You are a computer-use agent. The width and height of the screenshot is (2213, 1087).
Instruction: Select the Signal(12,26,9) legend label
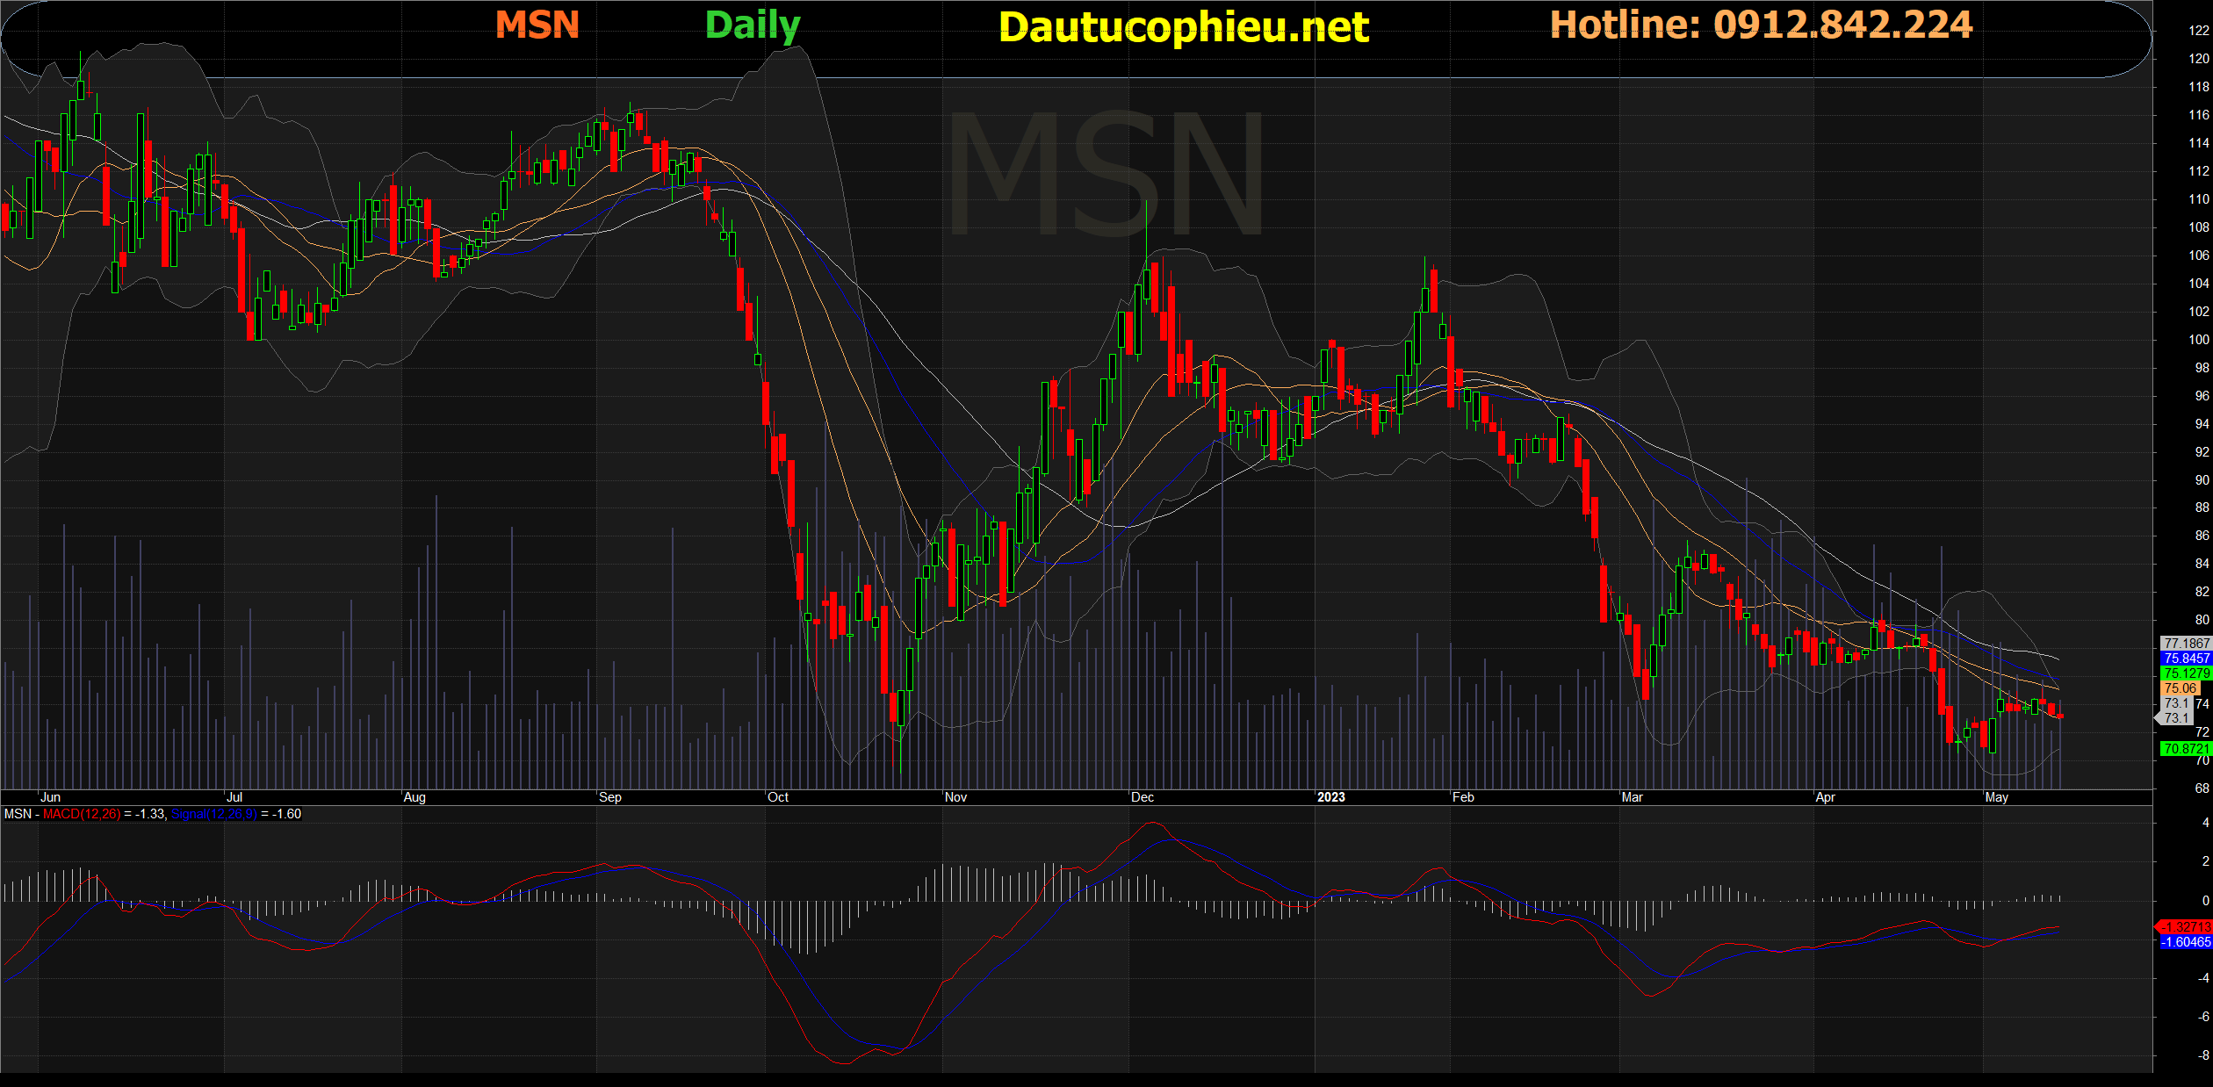(x=213, y=814)
